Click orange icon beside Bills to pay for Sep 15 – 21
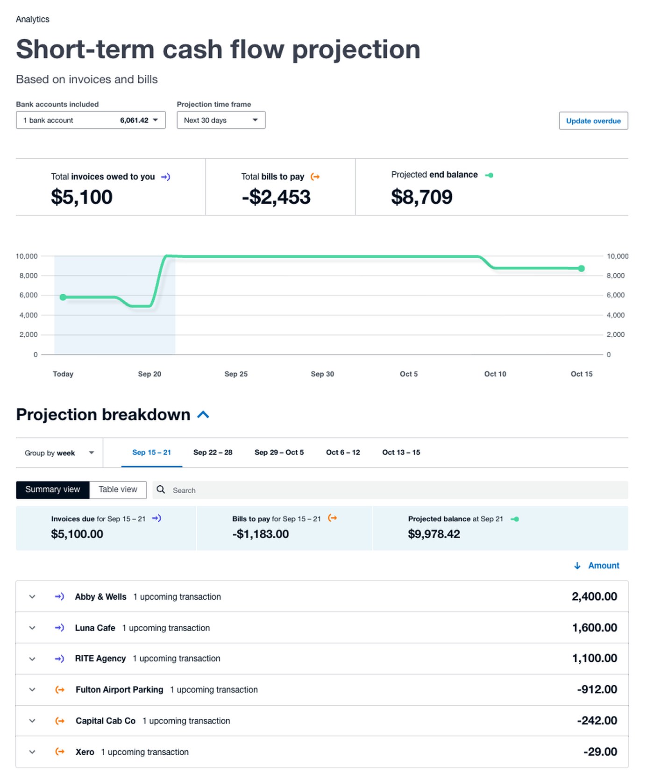654x773 pixels. point(333,518)
